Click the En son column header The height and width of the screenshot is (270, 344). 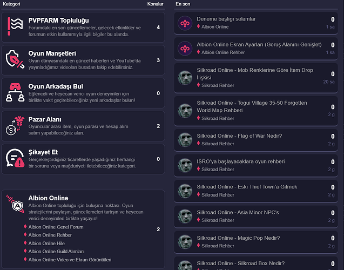(183, 4)
